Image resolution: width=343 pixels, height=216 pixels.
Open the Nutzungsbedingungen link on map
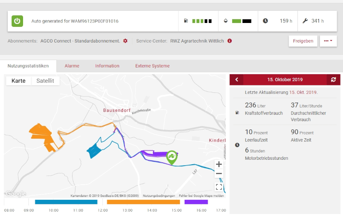[159, 195]
